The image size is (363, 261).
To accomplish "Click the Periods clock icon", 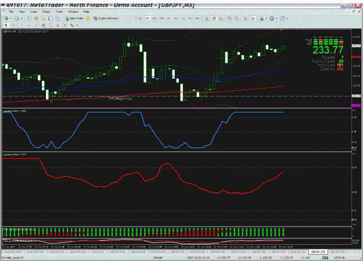I will [x=272, y=19].
